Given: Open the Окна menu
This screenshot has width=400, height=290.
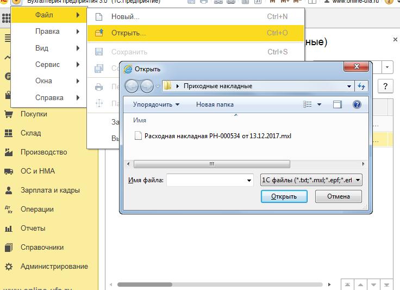Looking at the screenshot, I should 49,81.
